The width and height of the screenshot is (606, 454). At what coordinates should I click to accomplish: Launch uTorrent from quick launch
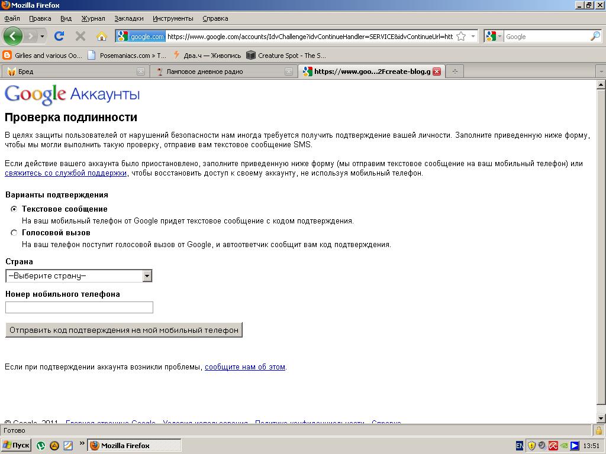41,446
